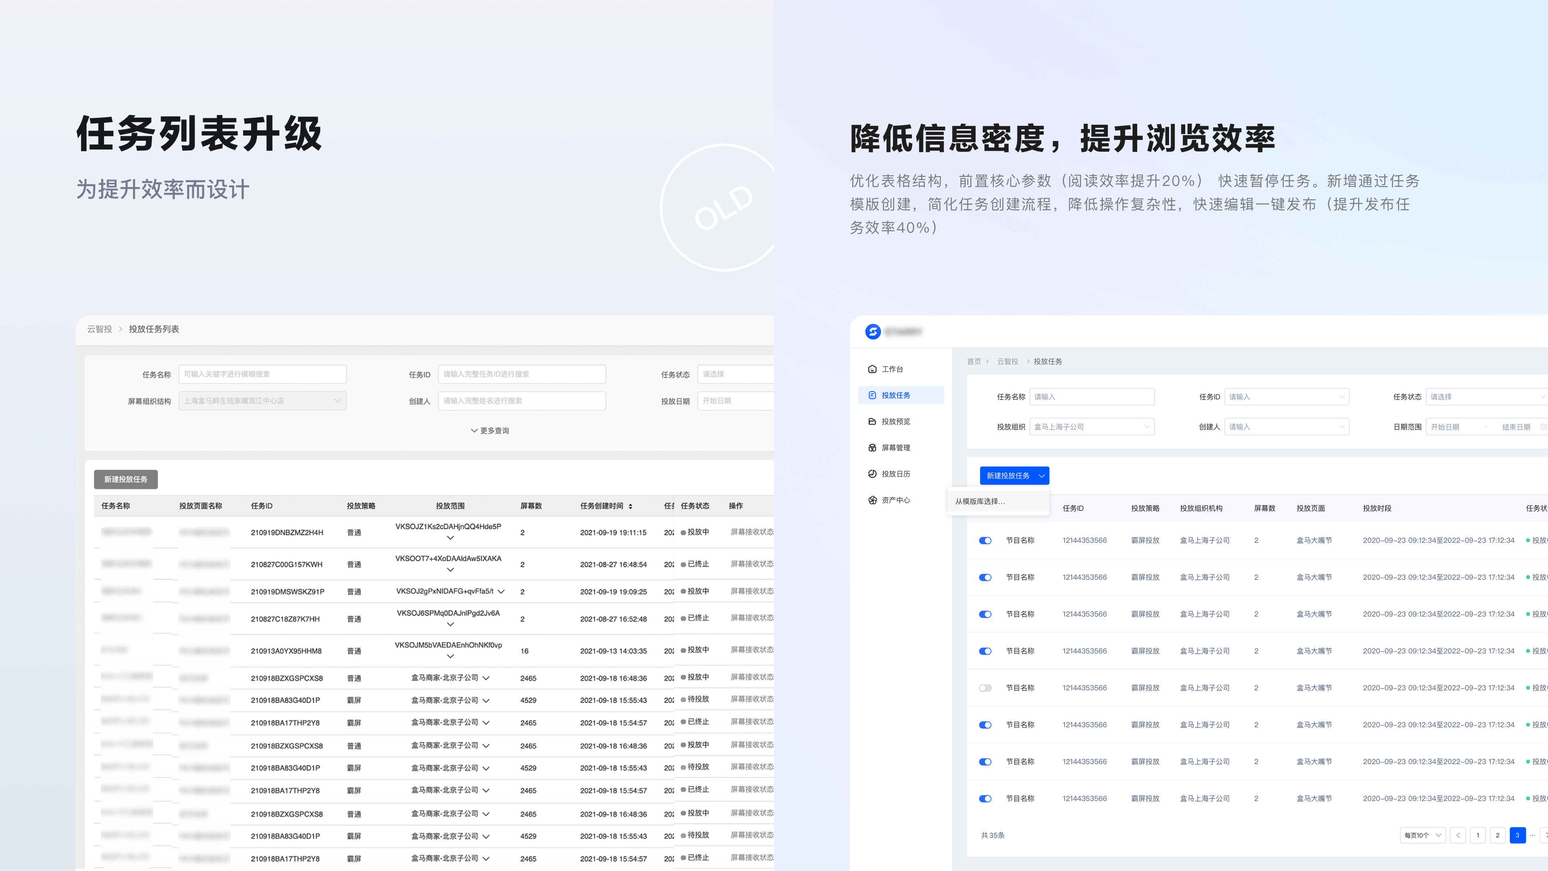The height and width of the screenshot is (871, 1548).
Task: Expand 投放范围 chevron for 210919DNBZMZ2H4H
Action: tap(450, 538)
